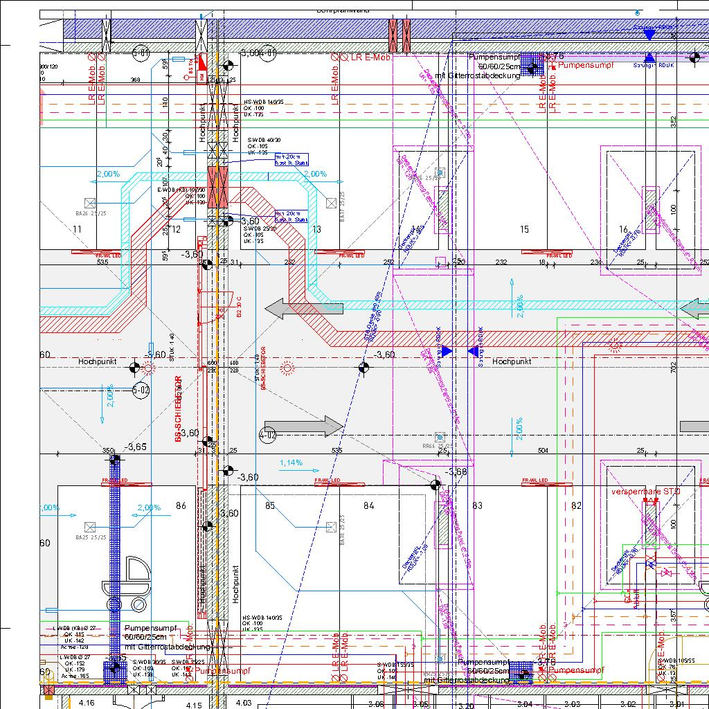Click the red 'versperrbare ST.D' label
Image resolution: width=709 pixels, height=709 pixels.
click(646, 492)
